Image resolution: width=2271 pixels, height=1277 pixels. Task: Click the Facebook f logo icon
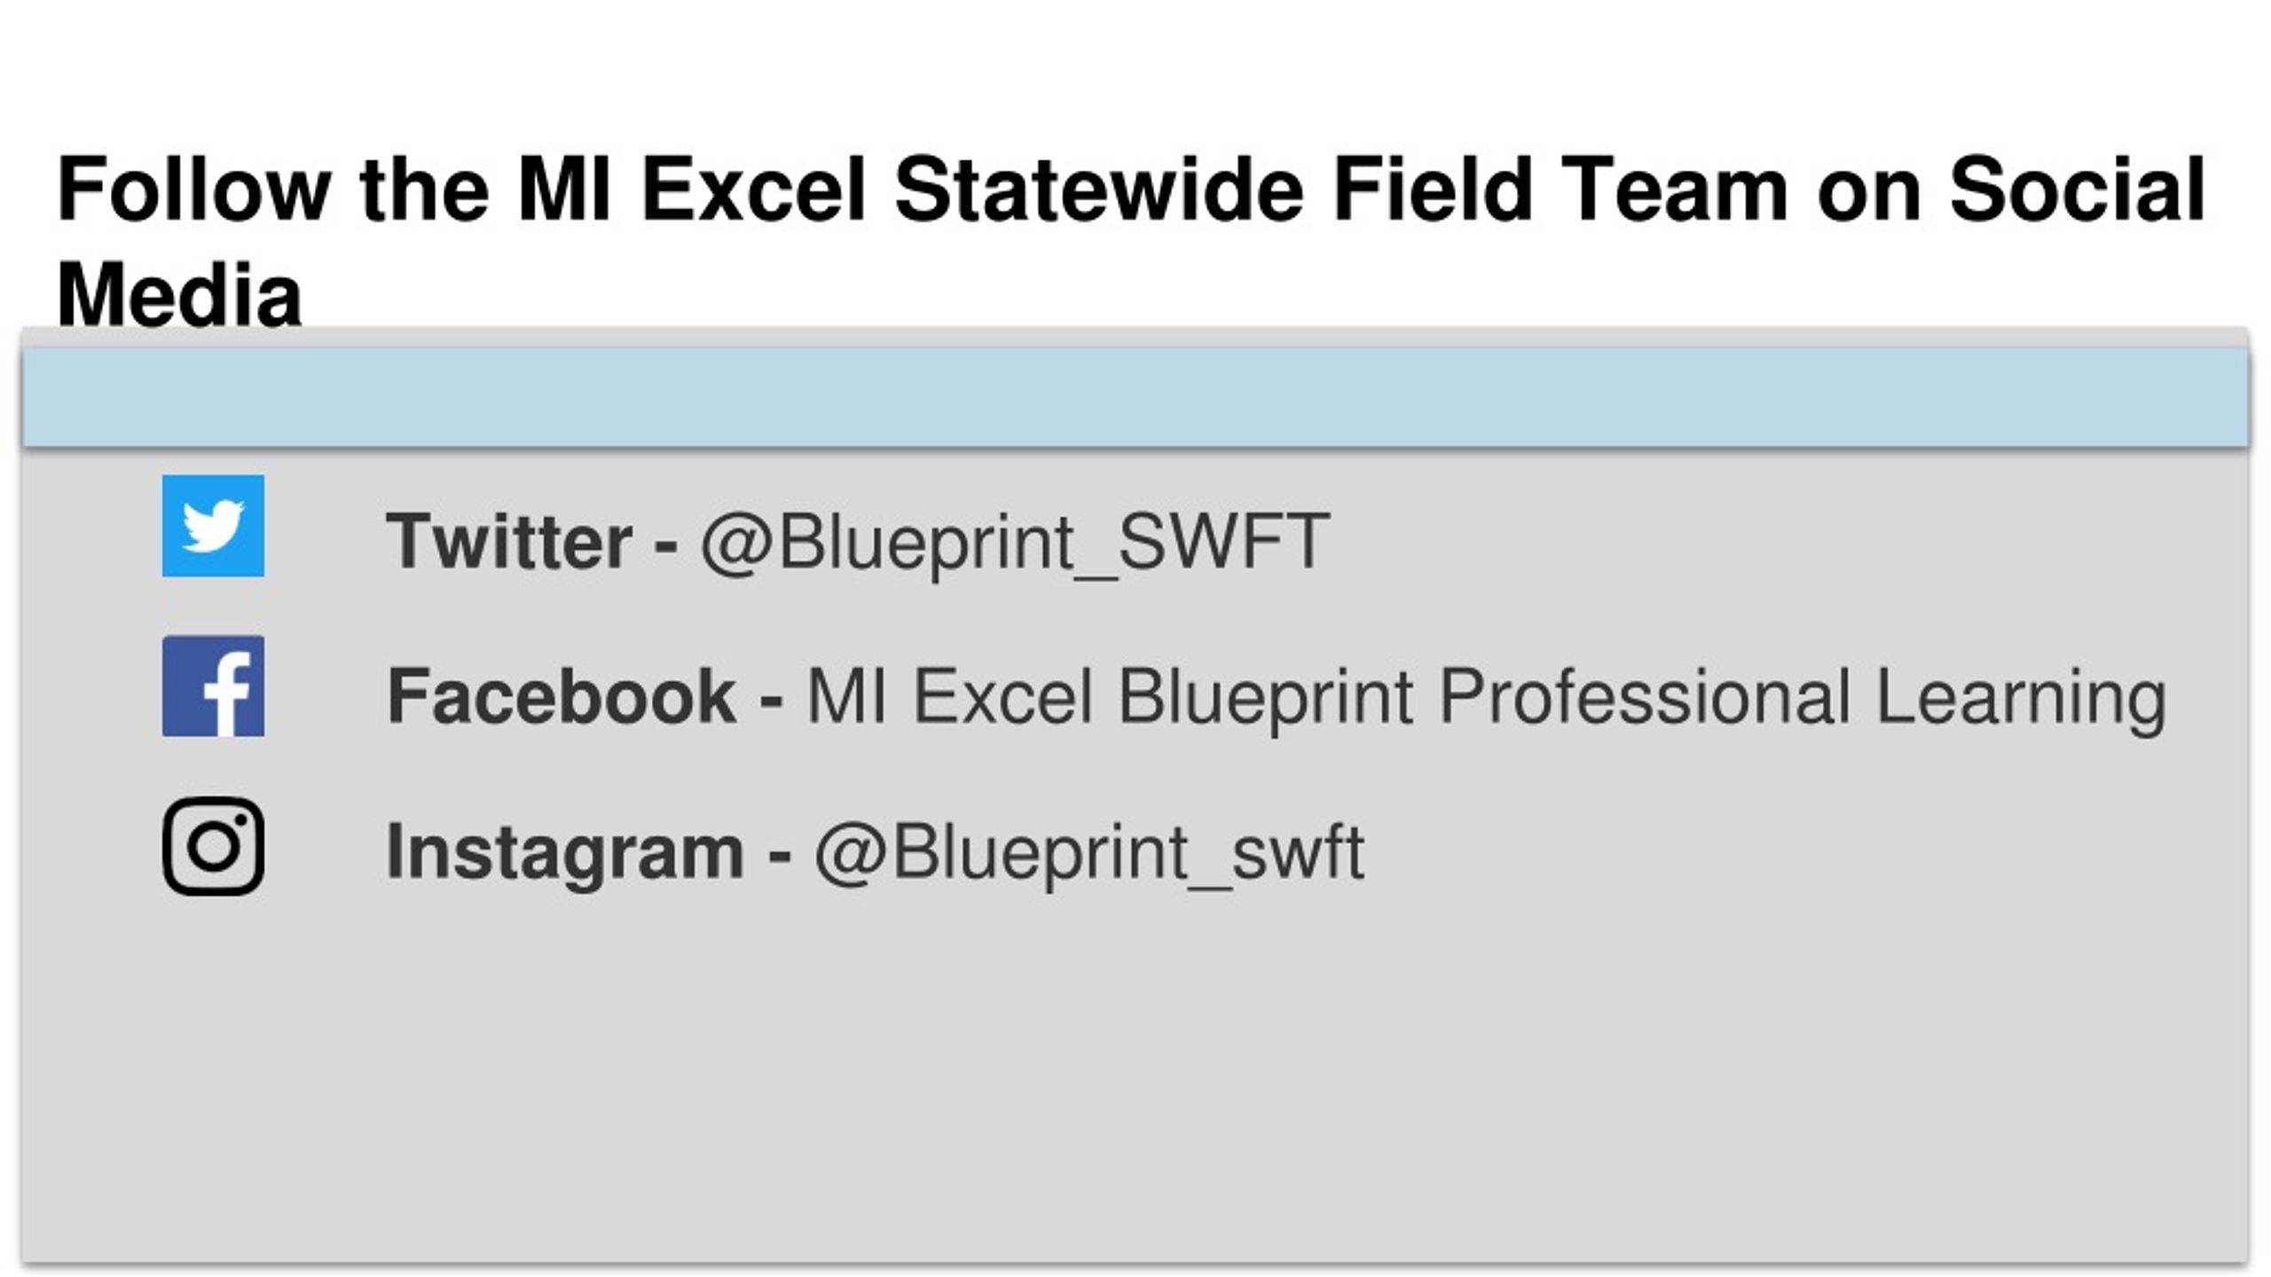213,686
